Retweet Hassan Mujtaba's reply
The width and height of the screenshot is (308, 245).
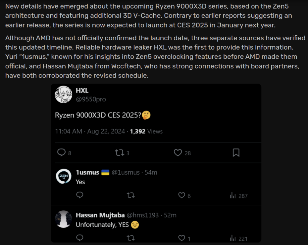131,238
